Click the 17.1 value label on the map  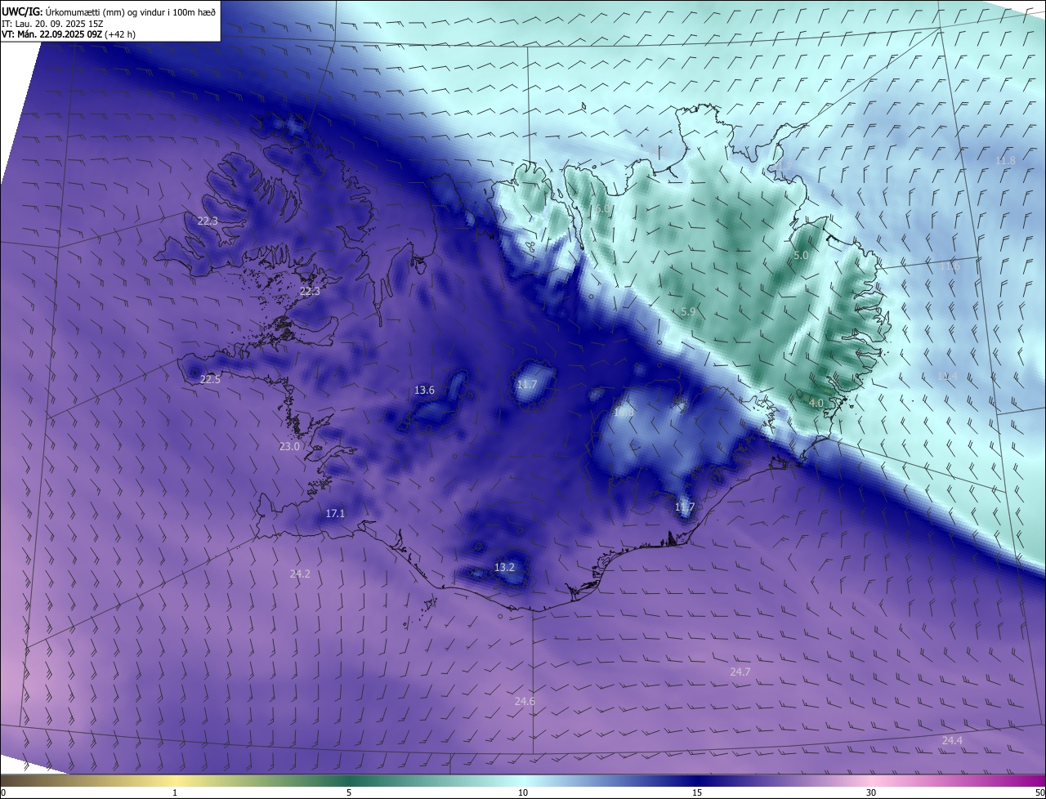point(335,514)
